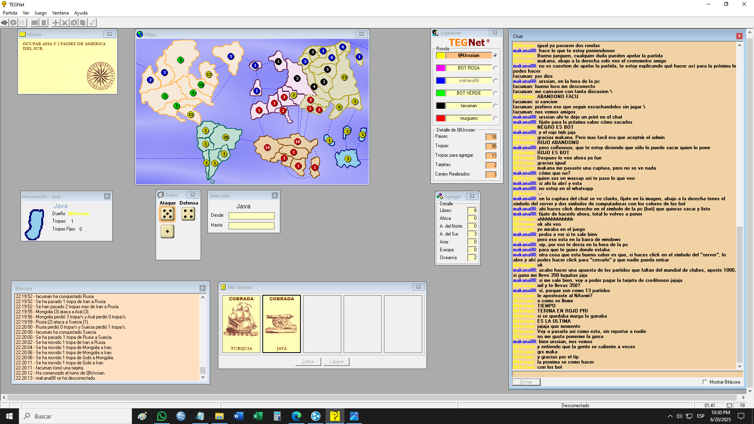
Task: Open the Ayuda menu
Action: point(81,13)
